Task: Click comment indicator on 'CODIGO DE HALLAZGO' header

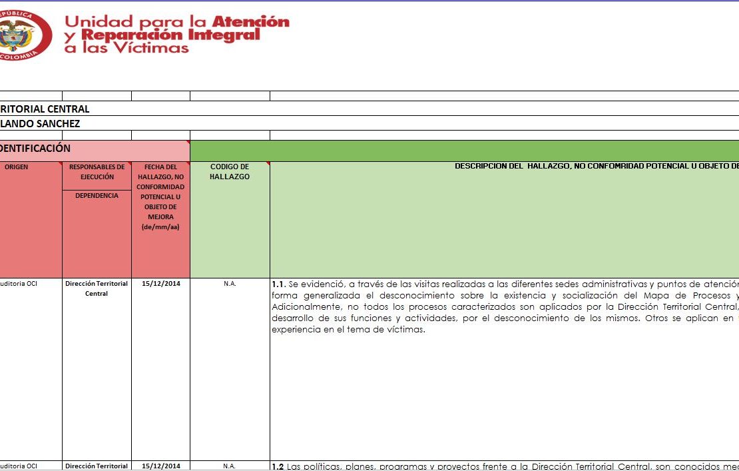Action: (268, 164)
